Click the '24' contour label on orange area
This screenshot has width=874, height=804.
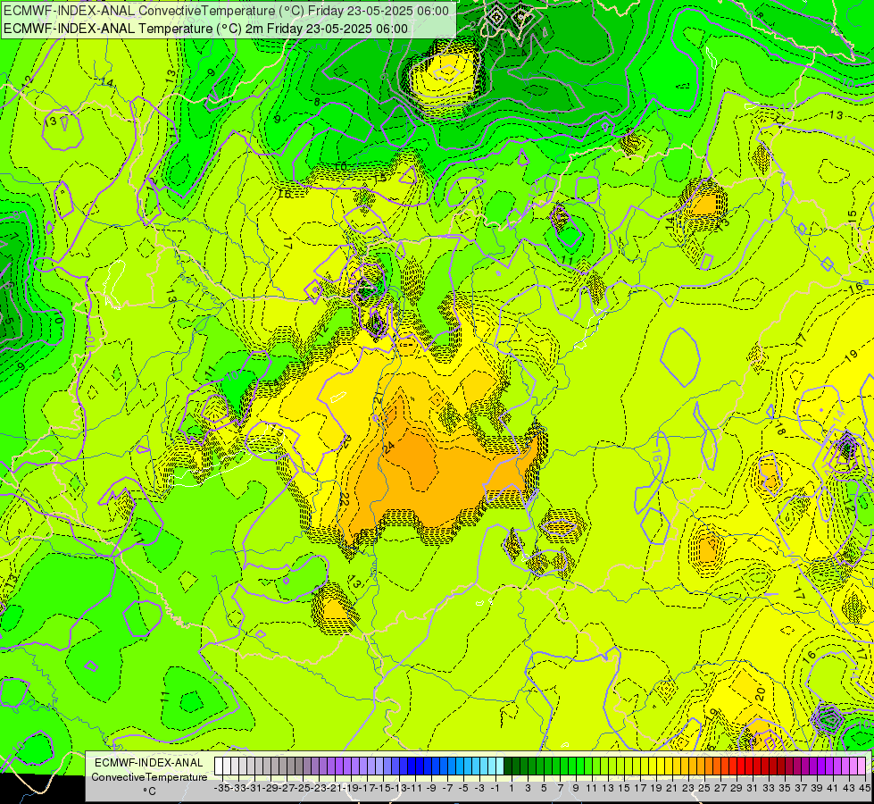tap(389, 448)
